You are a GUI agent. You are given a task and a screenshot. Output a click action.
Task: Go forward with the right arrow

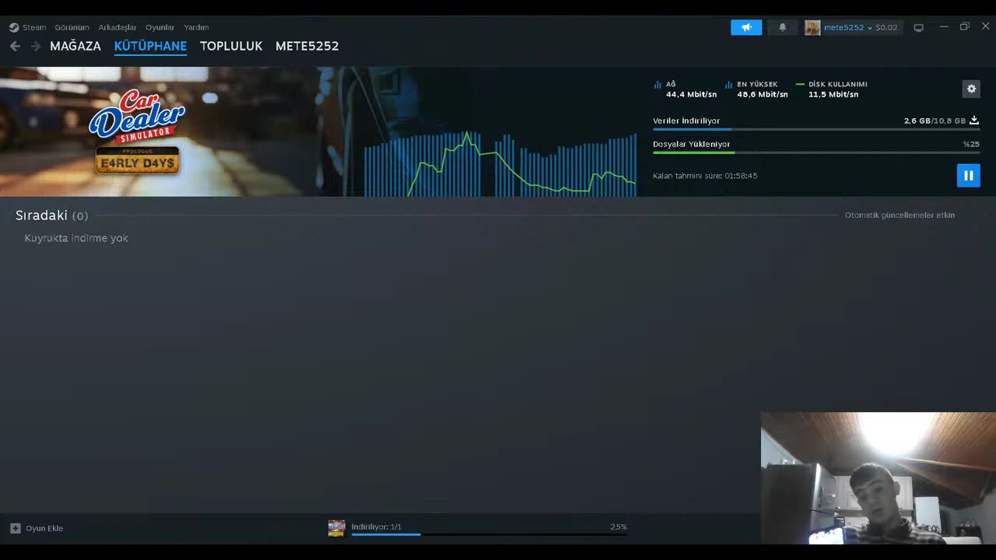(36, 46)
